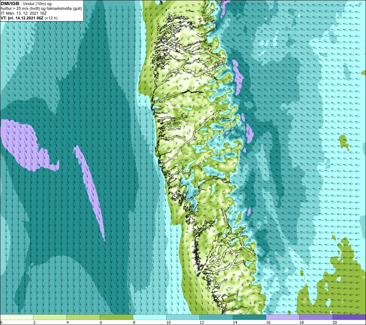Click the legend value "18"
366x325 pixels.
(301, 322)
